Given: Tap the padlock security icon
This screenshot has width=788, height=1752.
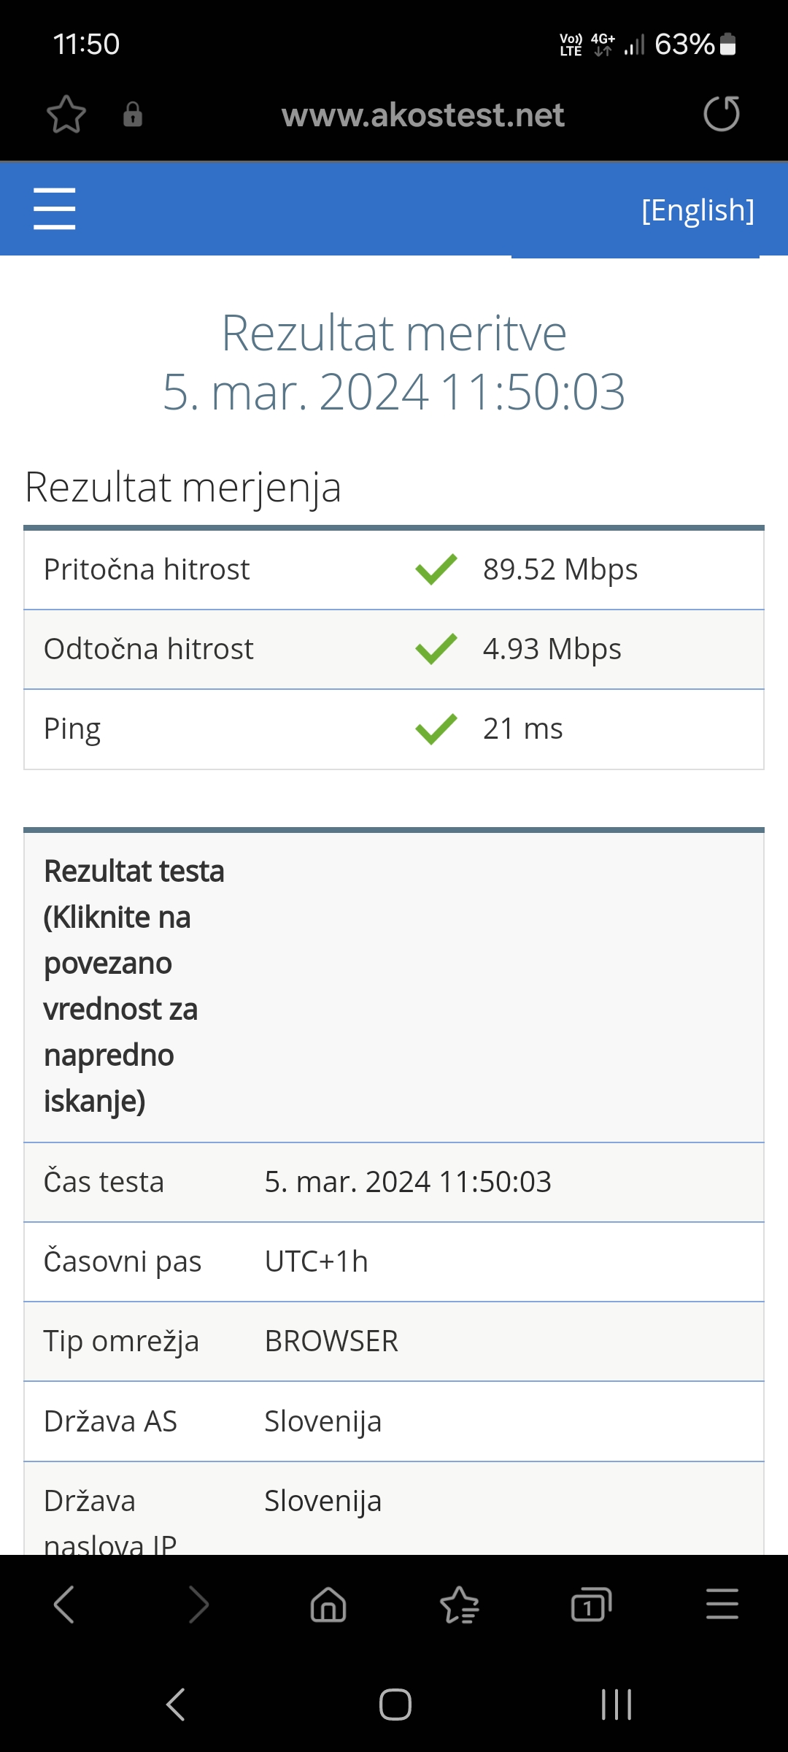Looking at the screenshot, I should (x=133, y=115).
